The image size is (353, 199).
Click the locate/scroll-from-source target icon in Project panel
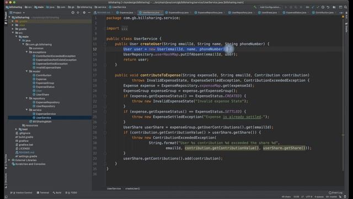tap(73, 13)
